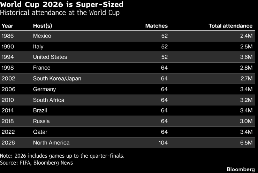Click the Bloomberg logo
Screen dimensions: 258x173
point(241,169)
